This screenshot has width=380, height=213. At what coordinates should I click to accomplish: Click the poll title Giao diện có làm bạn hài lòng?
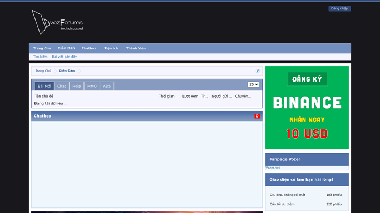click(302, 179)
